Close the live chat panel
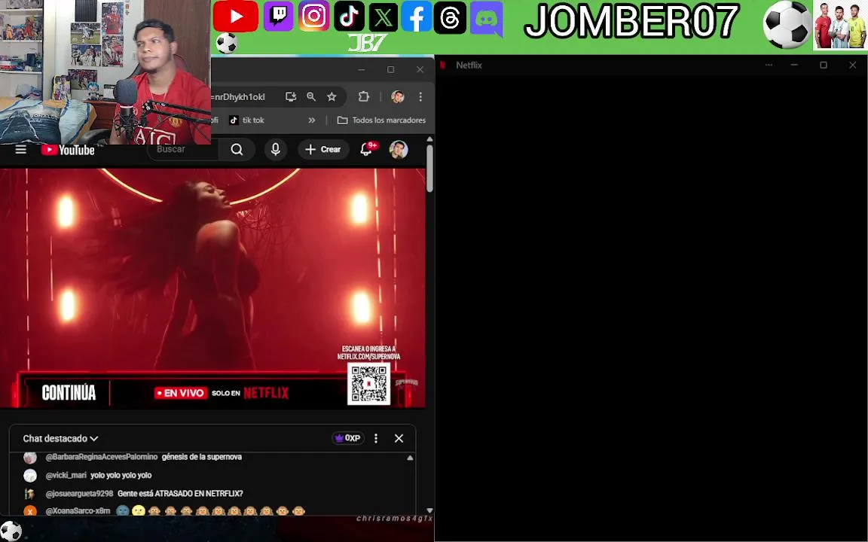 (399, 438)
